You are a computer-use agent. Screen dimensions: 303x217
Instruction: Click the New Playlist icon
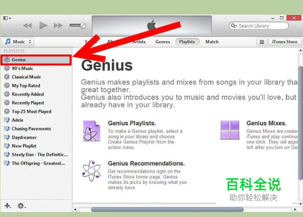(7, 146)
